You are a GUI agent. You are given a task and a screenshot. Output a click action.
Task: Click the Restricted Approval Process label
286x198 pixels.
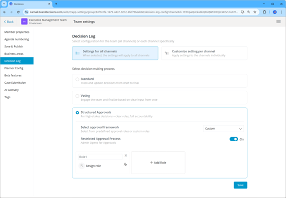[100, 139]
